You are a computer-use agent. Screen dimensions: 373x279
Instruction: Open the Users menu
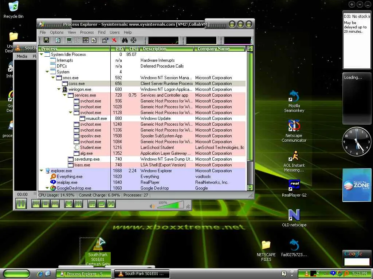(114, 32)
